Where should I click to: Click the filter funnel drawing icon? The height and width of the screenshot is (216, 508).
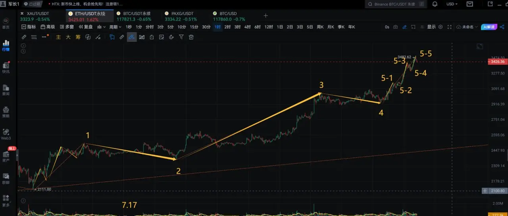(x=181, y=37)
